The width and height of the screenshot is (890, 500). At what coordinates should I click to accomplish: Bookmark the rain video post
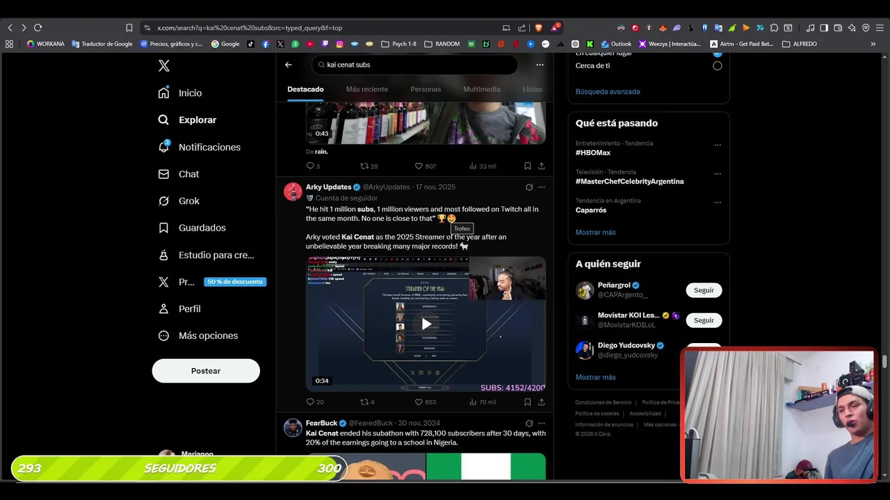pos(528,166)
